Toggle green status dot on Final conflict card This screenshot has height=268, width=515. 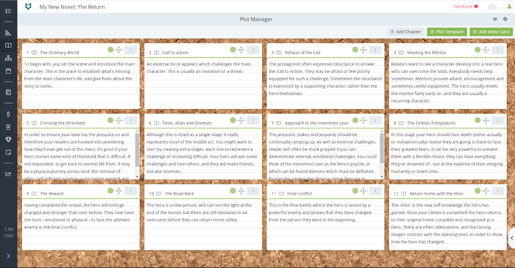(x=355, y=191)
